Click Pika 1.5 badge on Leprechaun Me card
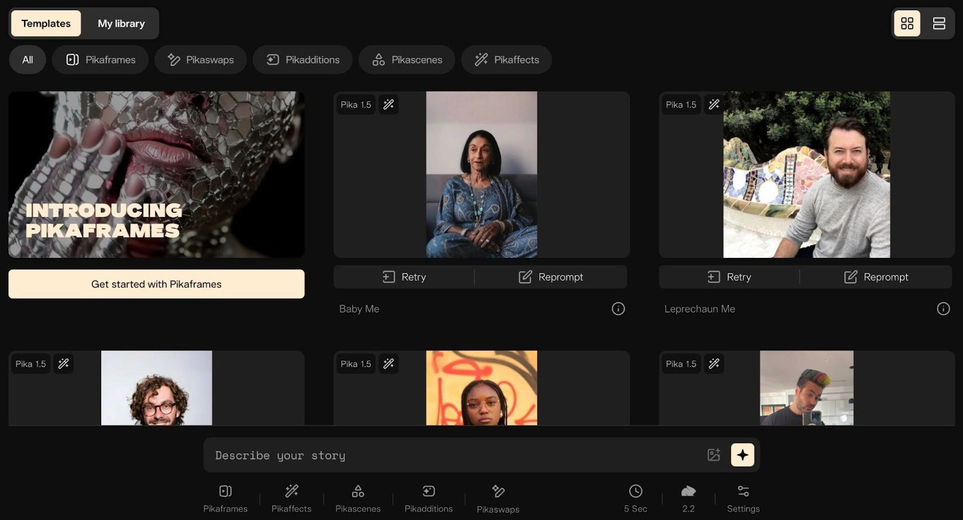This screenshot has width=963, height=520. pyautogui.click(x=681, y=105)
